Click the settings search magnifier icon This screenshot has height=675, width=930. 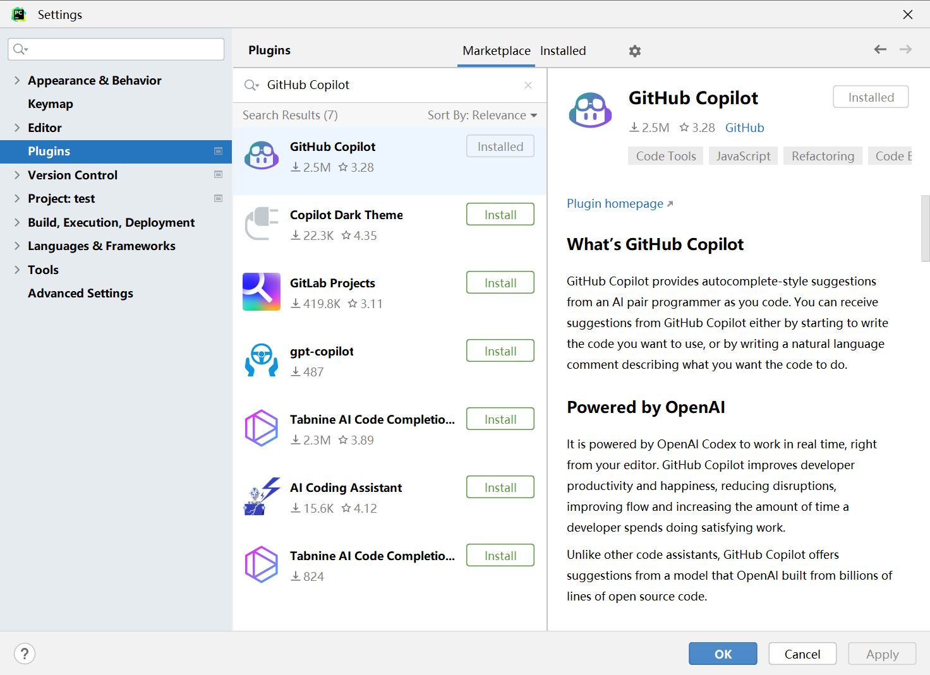tap(21, 49)
